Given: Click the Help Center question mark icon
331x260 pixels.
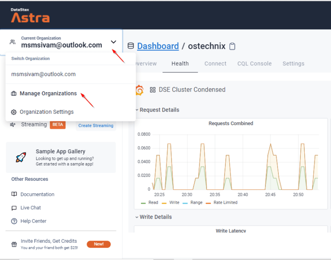Looking at the screenshot, I should pos(14,221).
